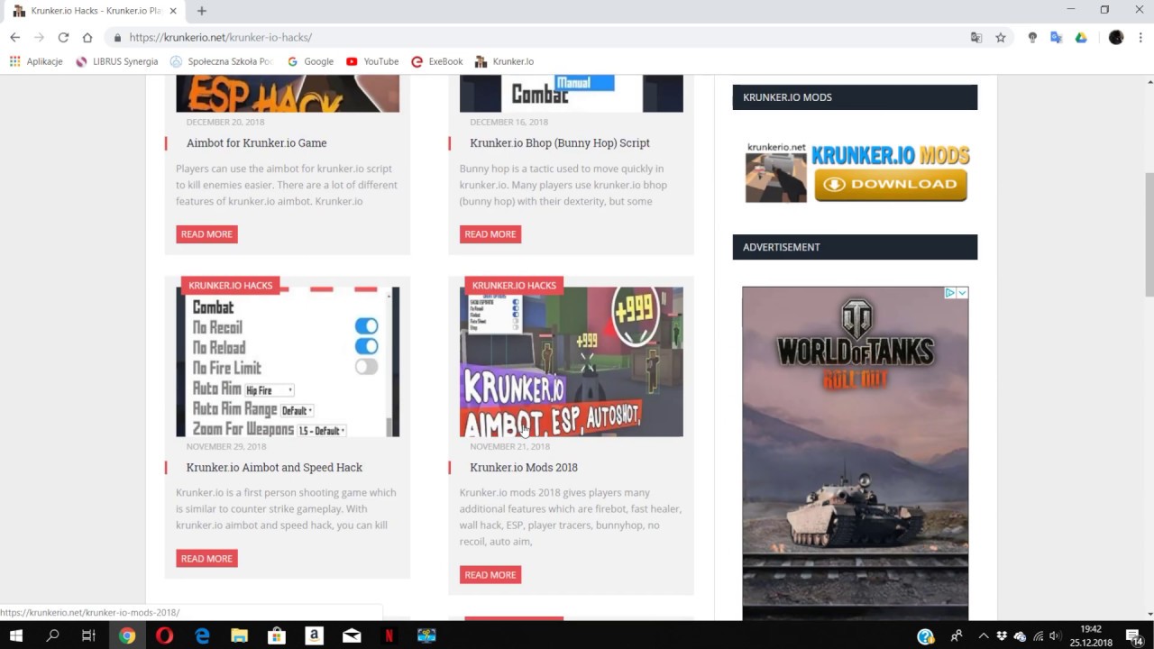Open the World of Tanks advertisement

[856, 453]
